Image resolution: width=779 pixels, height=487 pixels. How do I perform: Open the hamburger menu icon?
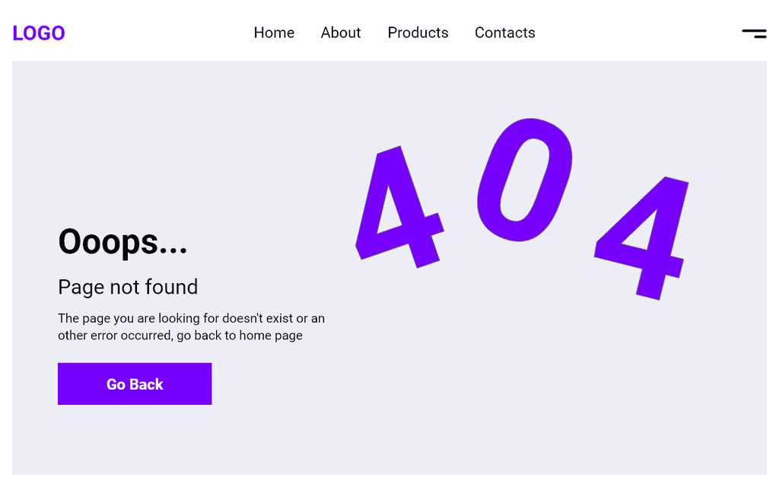pos(754,33)
